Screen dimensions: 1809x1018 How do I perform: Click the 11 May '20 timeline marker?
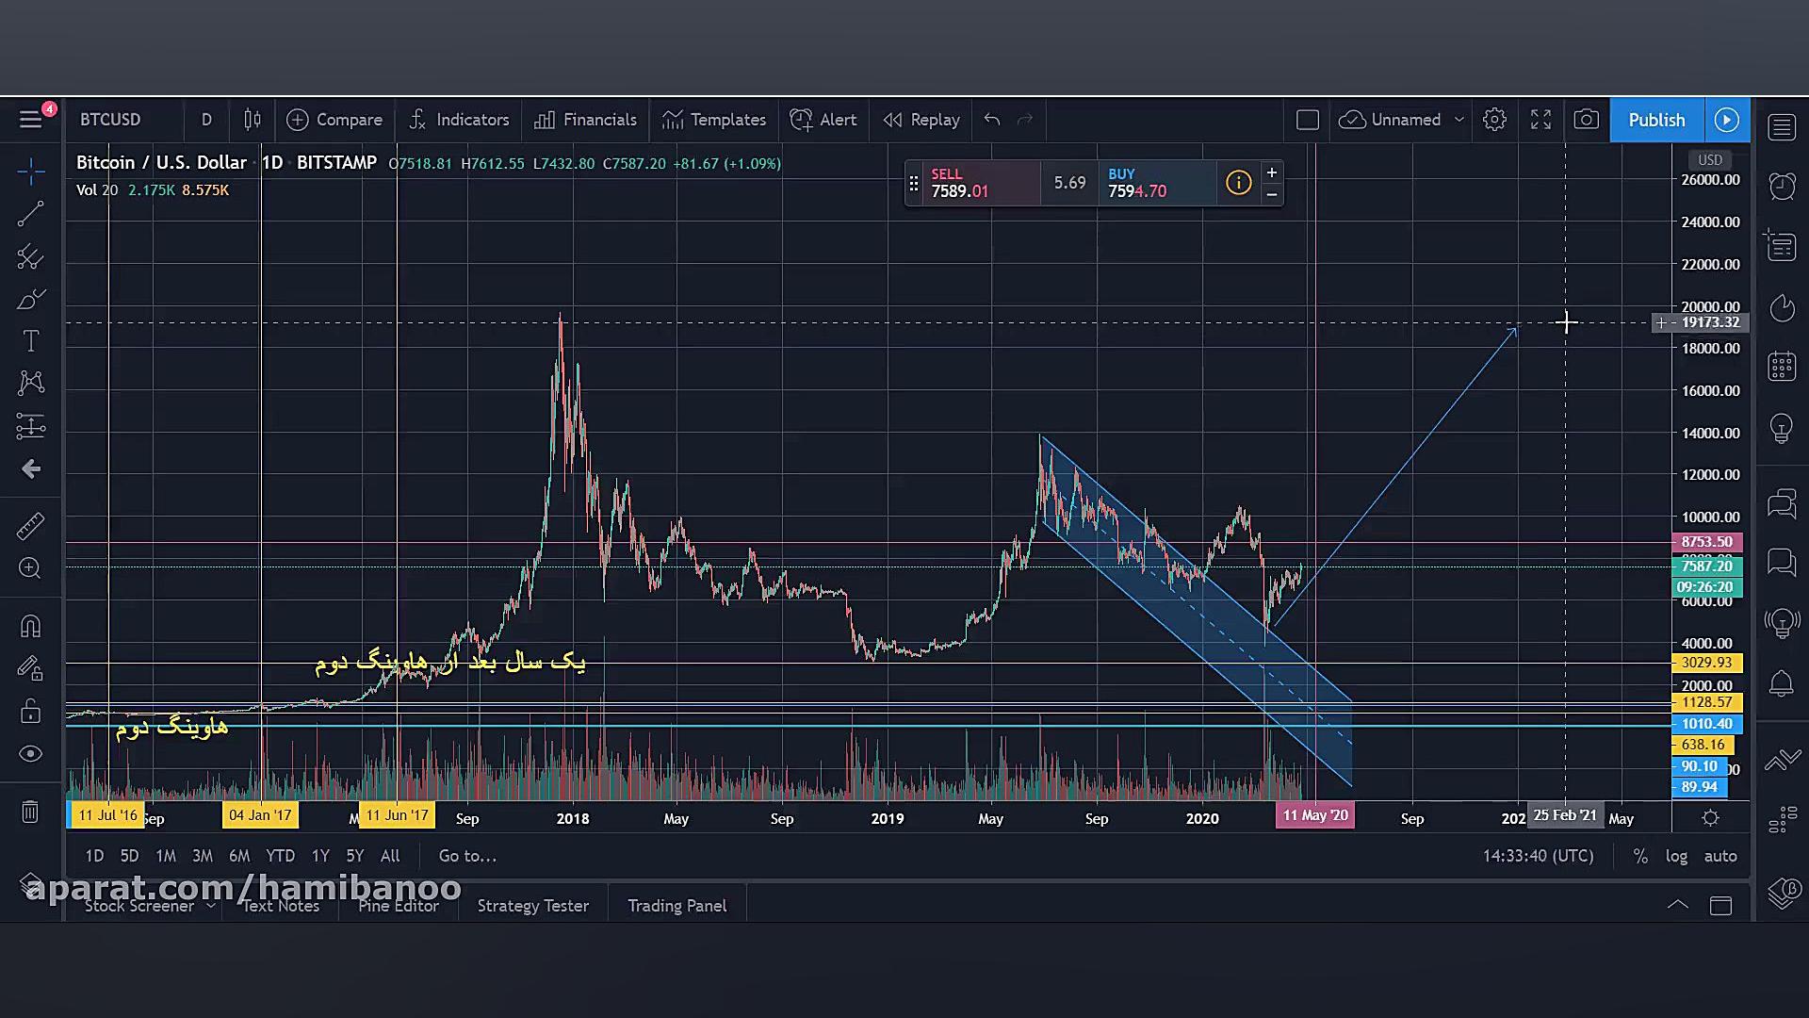tap(1315, 815)
